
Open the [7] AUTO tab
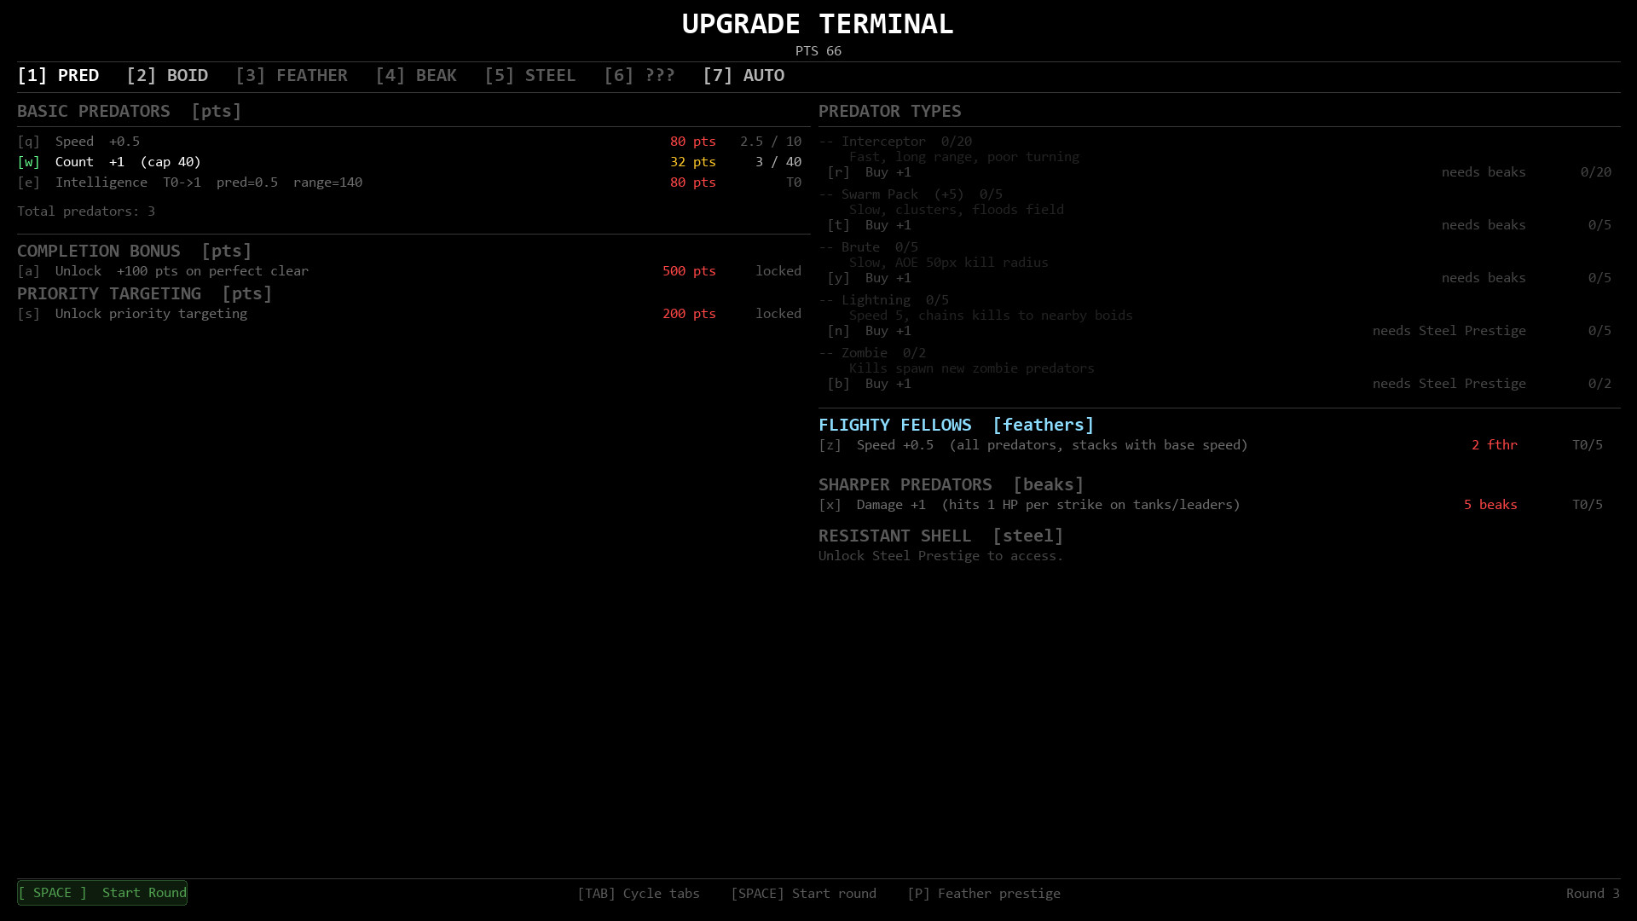click(743, 76)
